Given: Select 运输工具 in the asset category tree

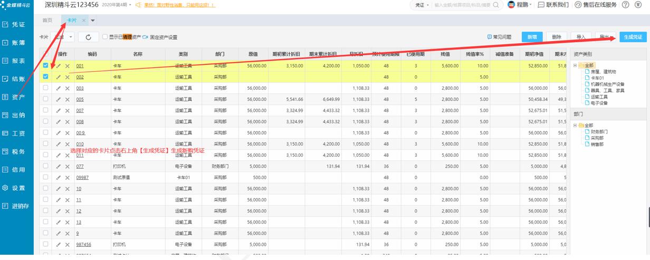Looking at the screenshot, I should (599, 97).
